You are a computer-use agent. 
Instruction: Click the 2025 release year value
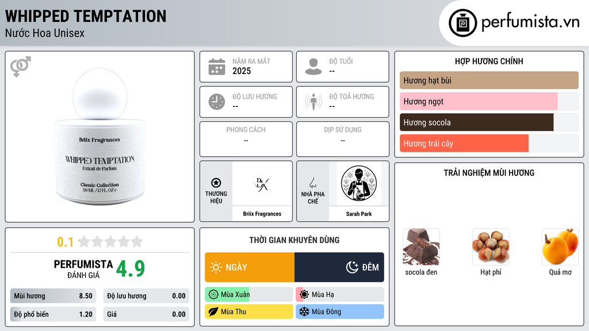242,71
